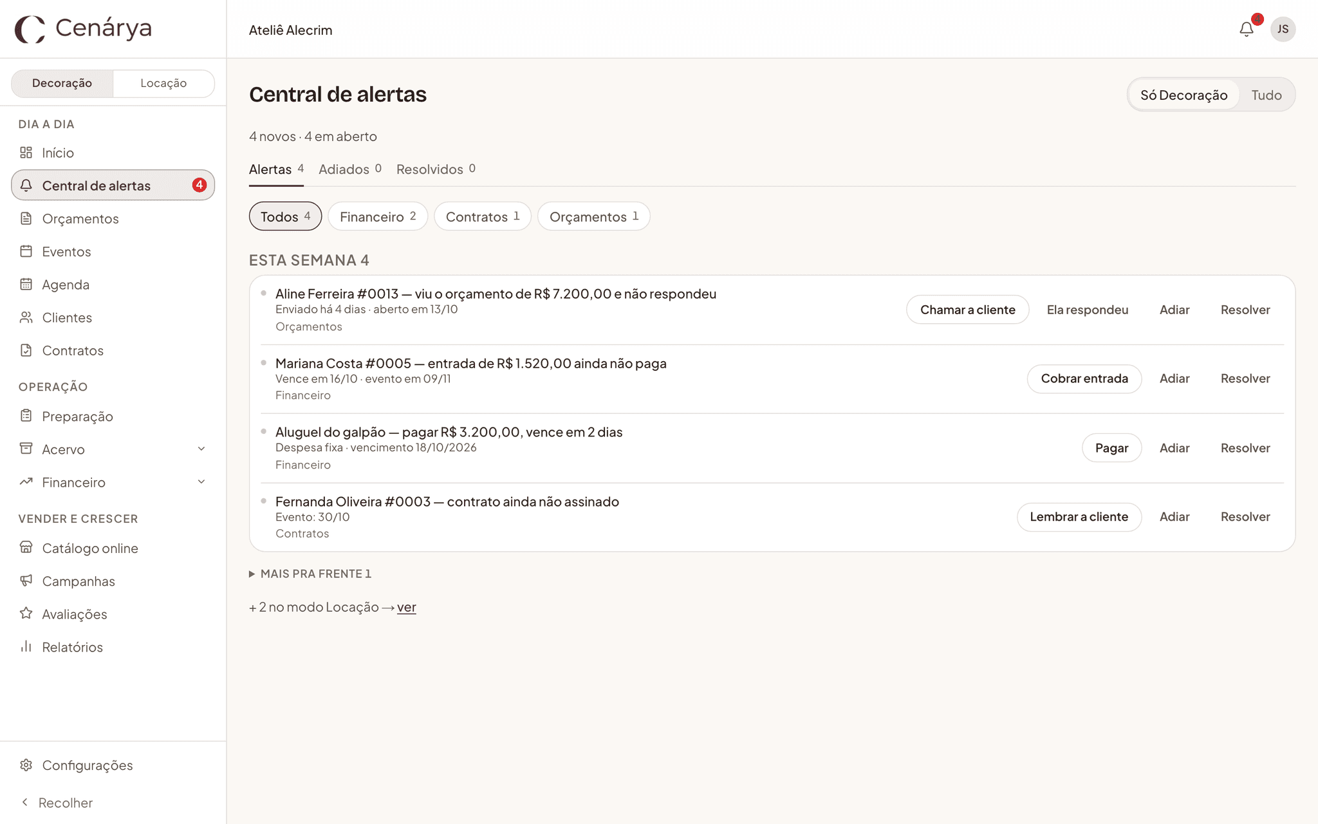The height and width of the screenshot is (824, 1318).
Task: Switch mode to Decoração
Action: pyautogui.click(x=62, y=83)
